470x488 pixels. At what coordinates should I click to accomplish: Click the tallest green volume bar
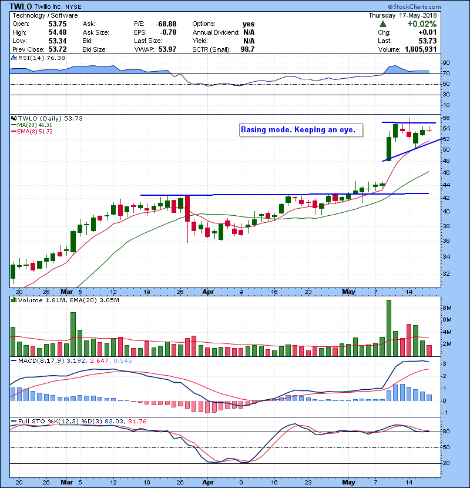[x=389, y=328]
